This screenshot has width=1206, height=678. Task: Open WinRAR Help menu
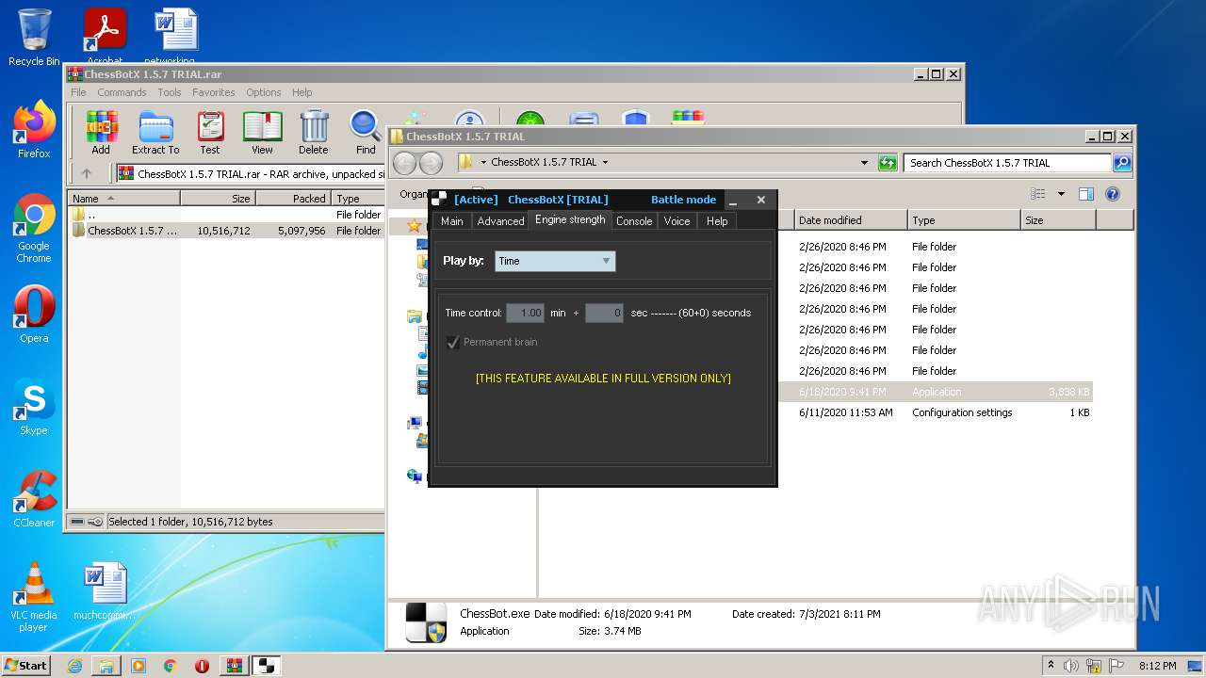pos(301,92)
